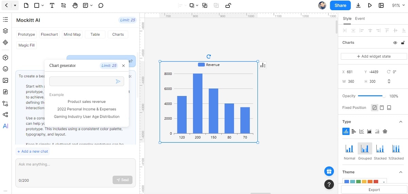Select the comment bubble tool
Image resolution: width=408 pixels, height=194 pixels.
[101, 5]
